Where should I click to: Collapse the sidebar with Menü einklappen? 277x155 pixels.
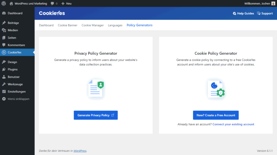(x=18, y=99)
